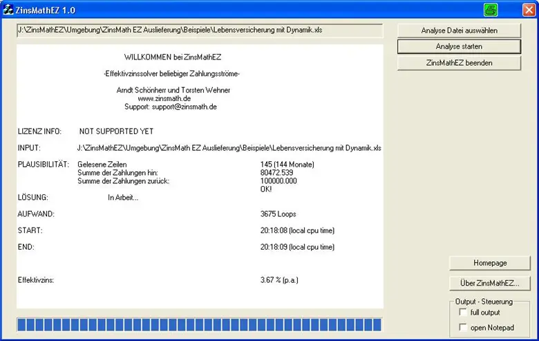Open the Homepage button

pyautogui.click(x=490, y=263)
